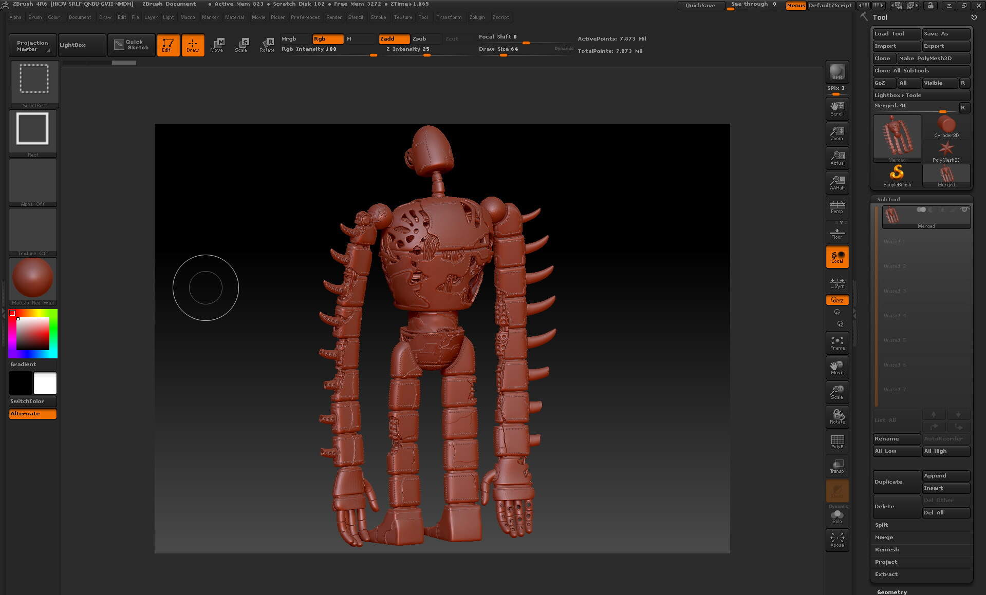Select the Scroll canvas icon
The width and height of the screenshot is (986, 595).
click(837, 108)
